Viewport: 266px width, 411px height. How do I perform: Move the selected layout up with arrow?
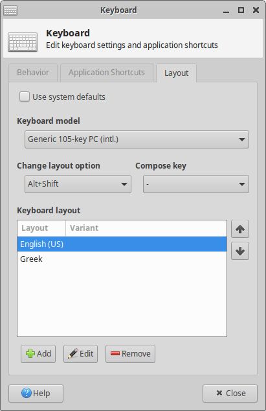coord(240,229)
